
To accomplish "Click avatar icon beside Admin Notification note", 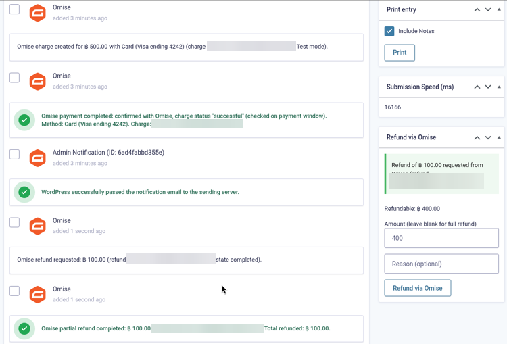I will pyautogui.click(x=37, y=158).
